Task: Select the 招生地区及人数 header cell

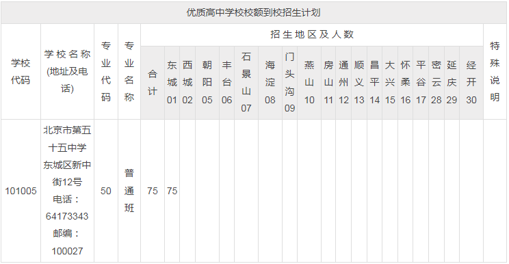Action: (312, 35)
